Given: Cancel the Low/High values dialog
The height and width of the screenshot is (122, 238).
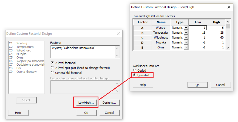Looking at the screenshot, I should coord(220,85).
